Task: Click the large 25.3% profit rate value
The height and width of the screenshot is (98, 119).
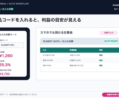Action: click(x=5, y=65)
